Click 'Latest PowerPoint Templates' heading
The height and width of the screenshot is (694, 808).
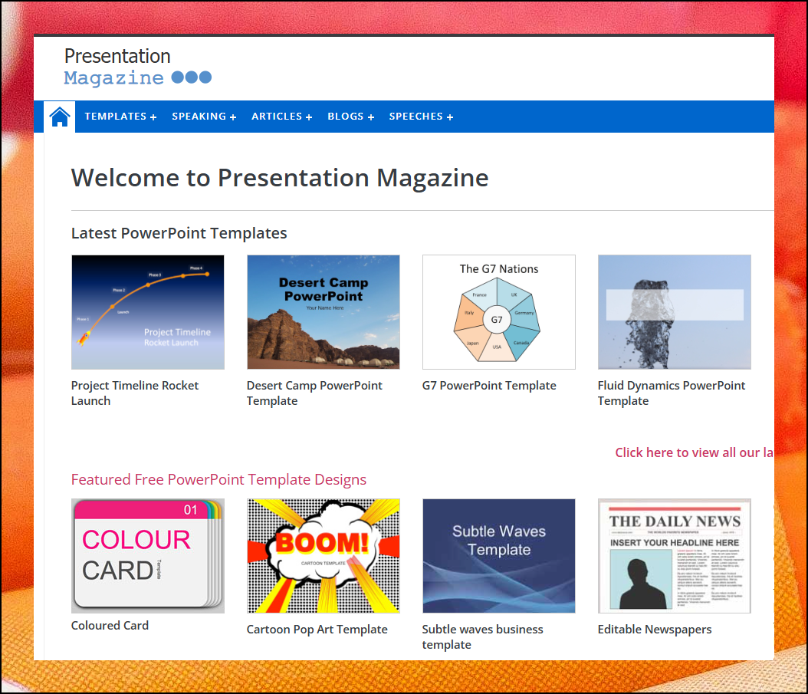pyautogui.click(x=179, y=233)
